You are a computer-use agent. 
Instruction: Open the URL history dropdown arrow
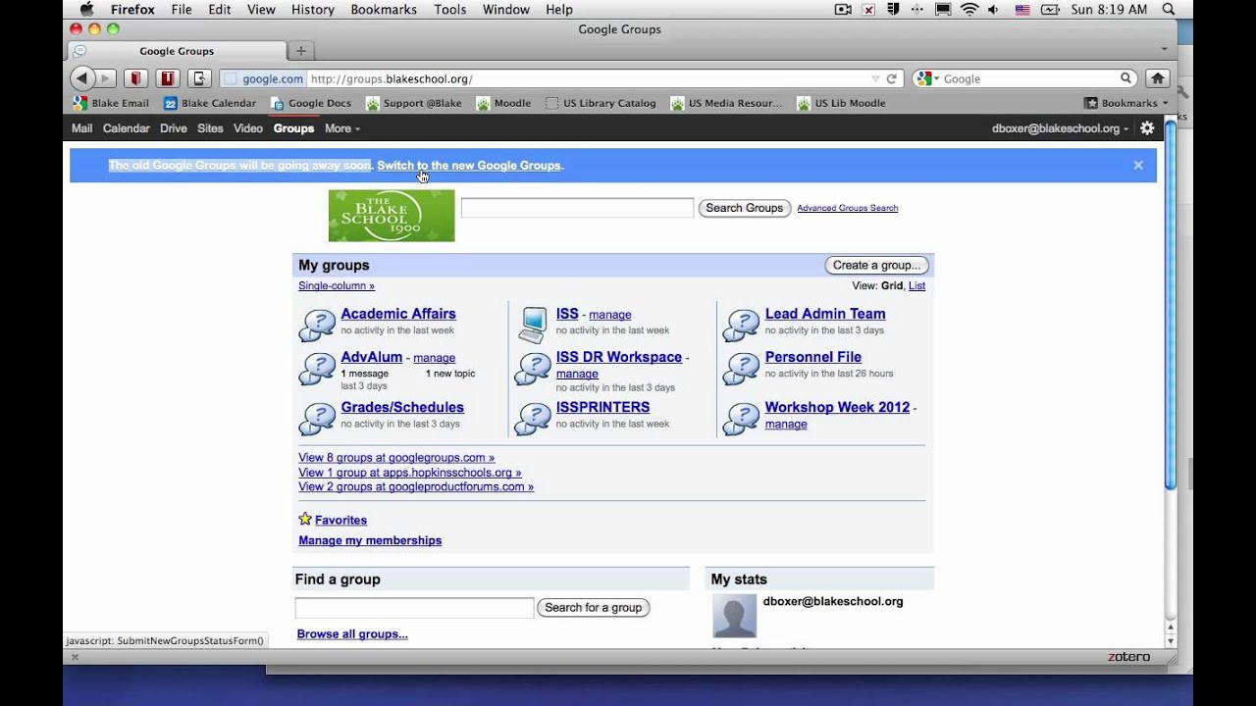pos(875,78)
